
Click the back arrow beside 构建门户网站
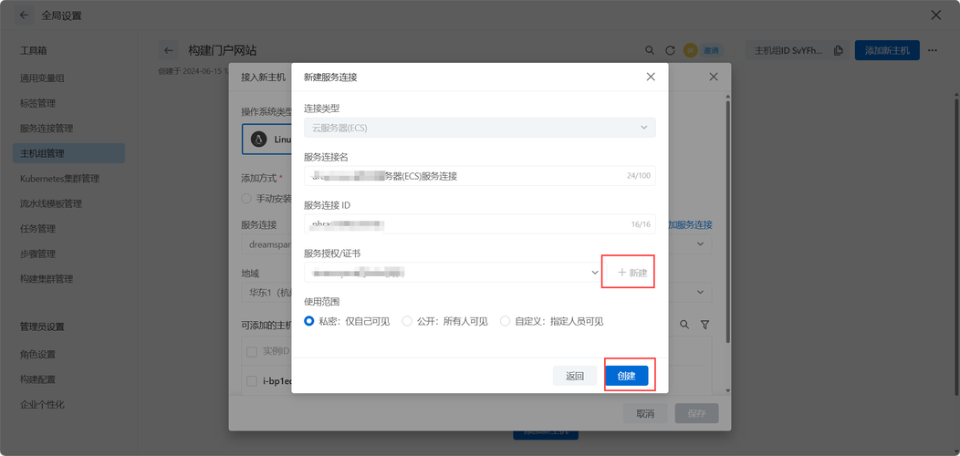pos(168,50)
